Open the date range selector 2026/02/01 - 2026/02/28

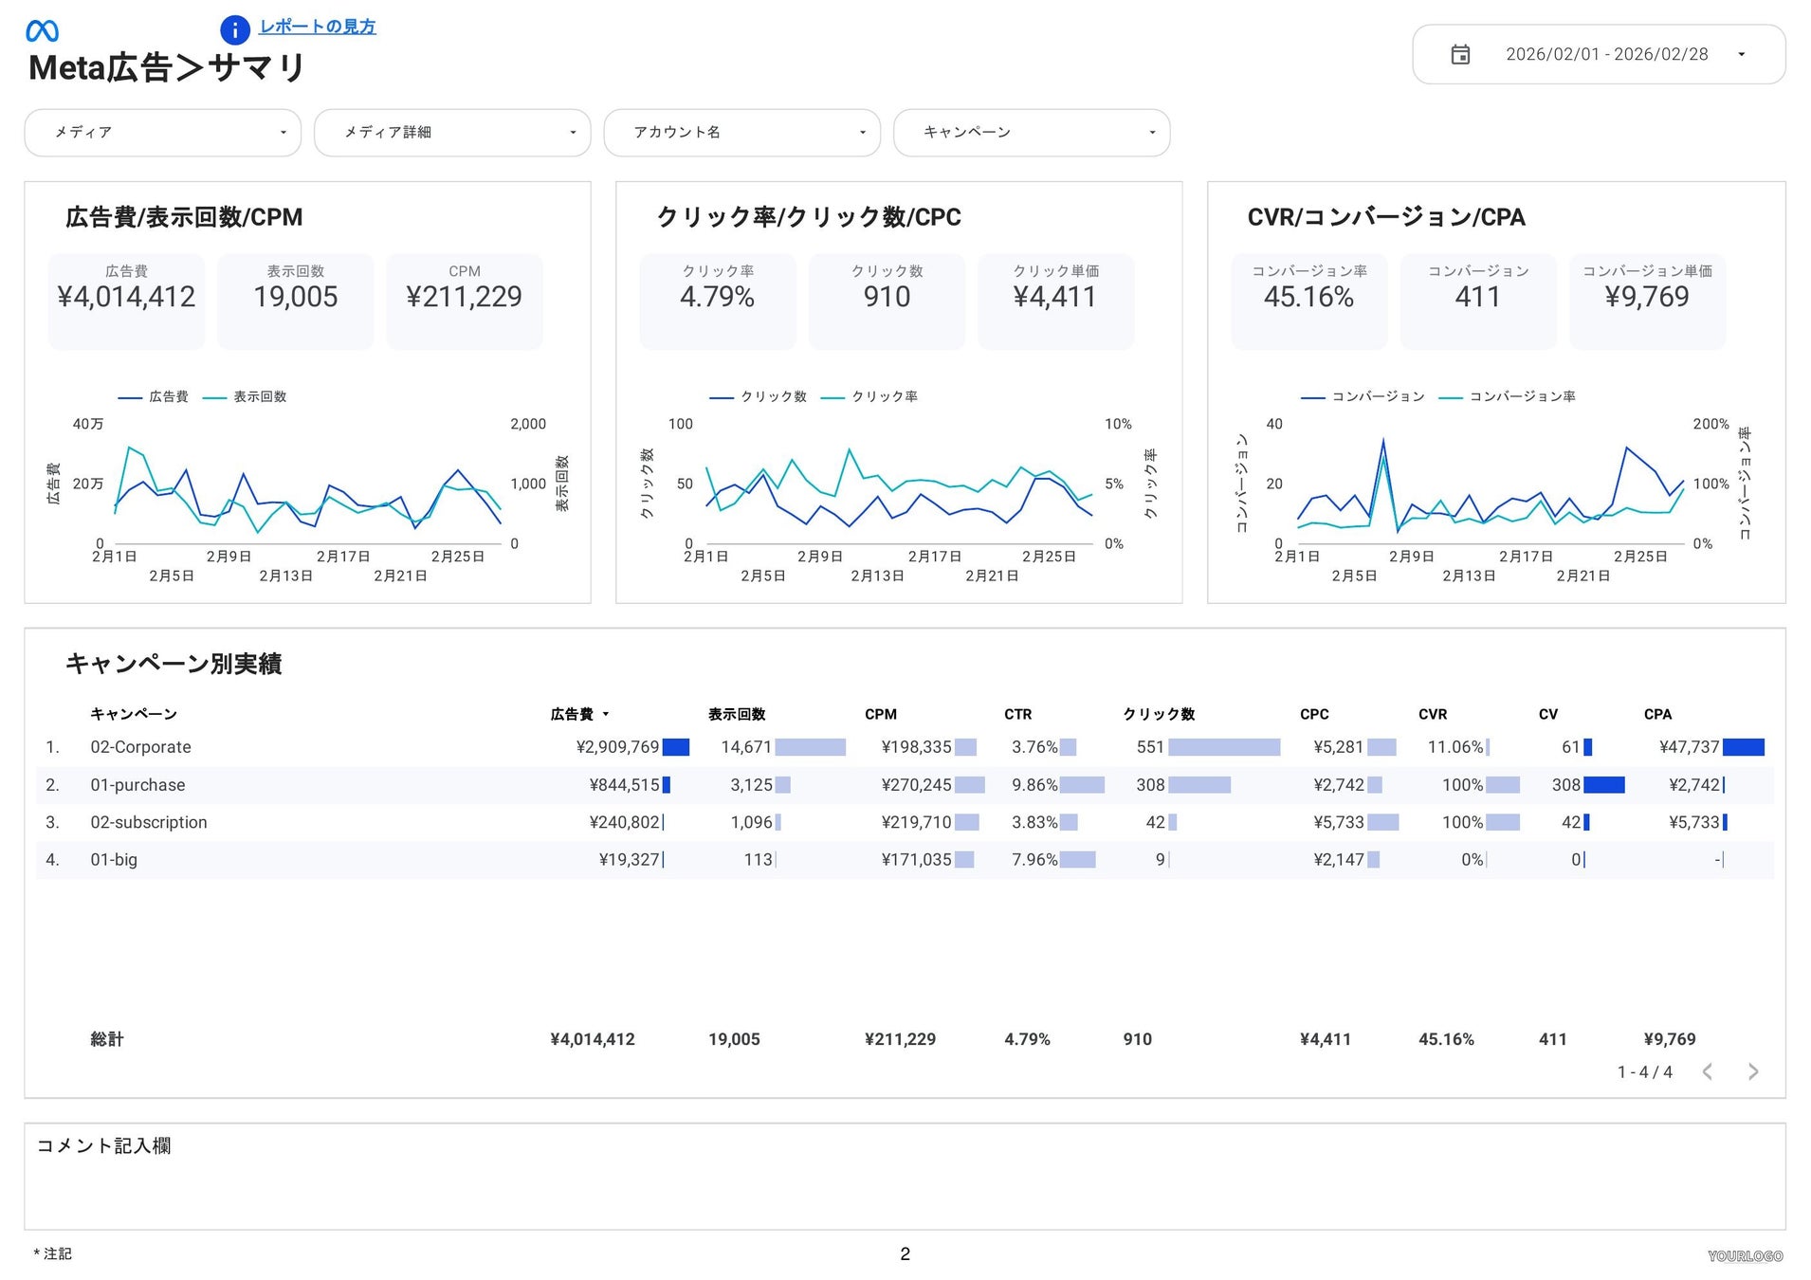click(x=1606, y=55)
